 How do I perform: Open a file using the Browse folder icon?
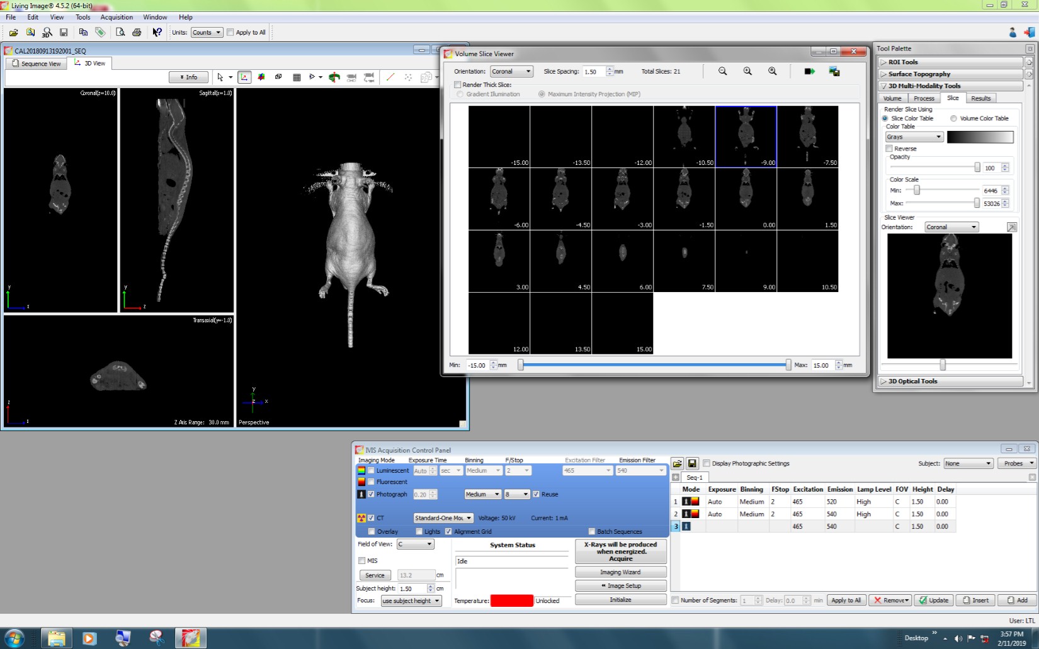[x=14, y=32]
